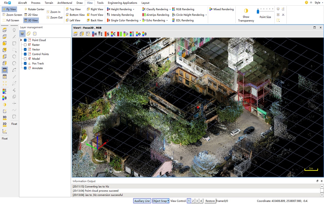
Task: Toggle the Point Cloud layer checkbox
Action: point(25,40)
